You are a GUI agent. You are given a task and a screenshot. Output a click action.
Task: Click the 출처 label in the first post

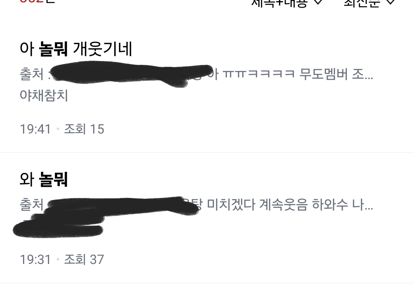[32, 74]
